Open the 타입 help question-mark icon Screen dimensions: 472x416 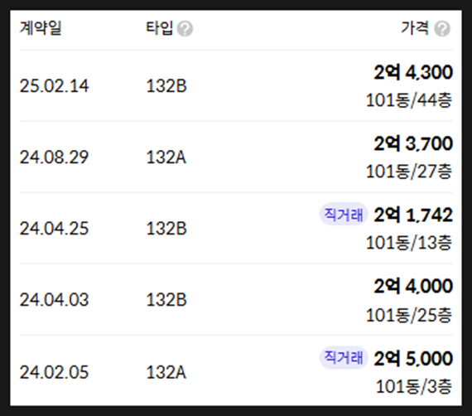185,29
